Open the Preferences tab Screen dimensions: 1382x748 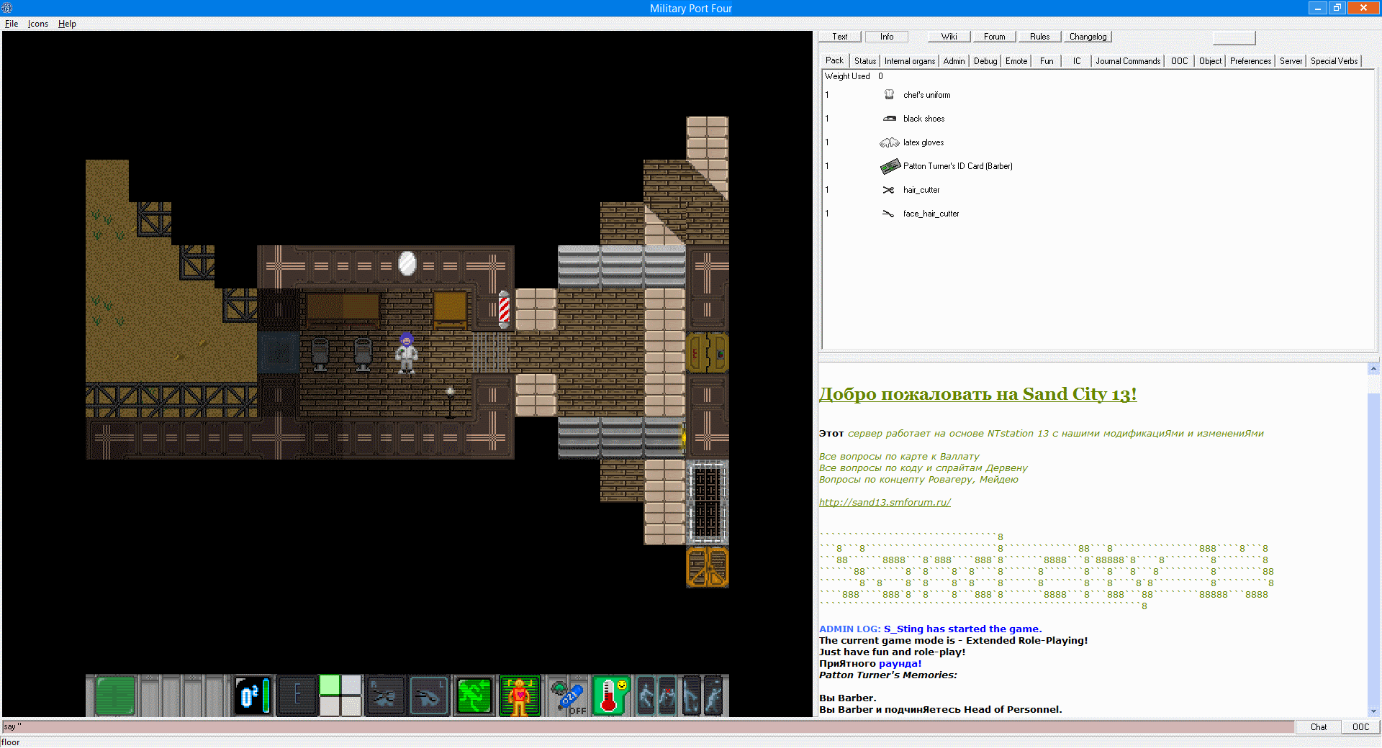click(1250, 61)
